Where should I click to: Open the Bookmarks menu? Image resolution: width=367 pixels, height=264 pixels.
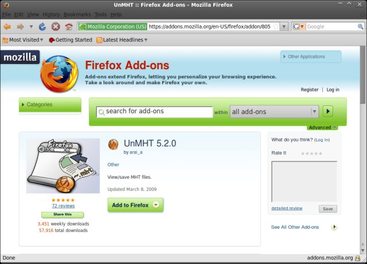(x=77, y=14)
